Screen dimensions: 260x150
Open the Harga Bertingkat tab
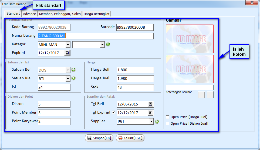point(97,14)
